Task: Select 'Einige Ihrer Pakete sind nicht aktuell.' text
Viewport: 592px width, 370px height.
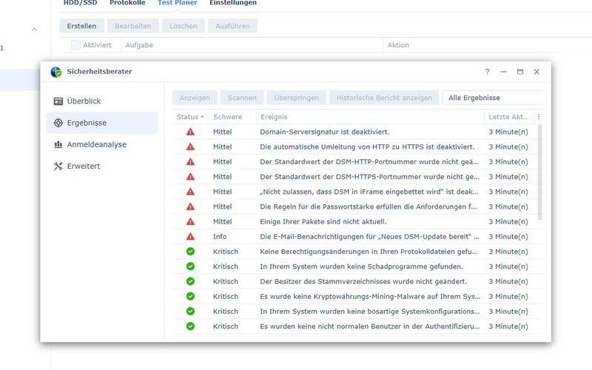Action: [x=323, y=221]
